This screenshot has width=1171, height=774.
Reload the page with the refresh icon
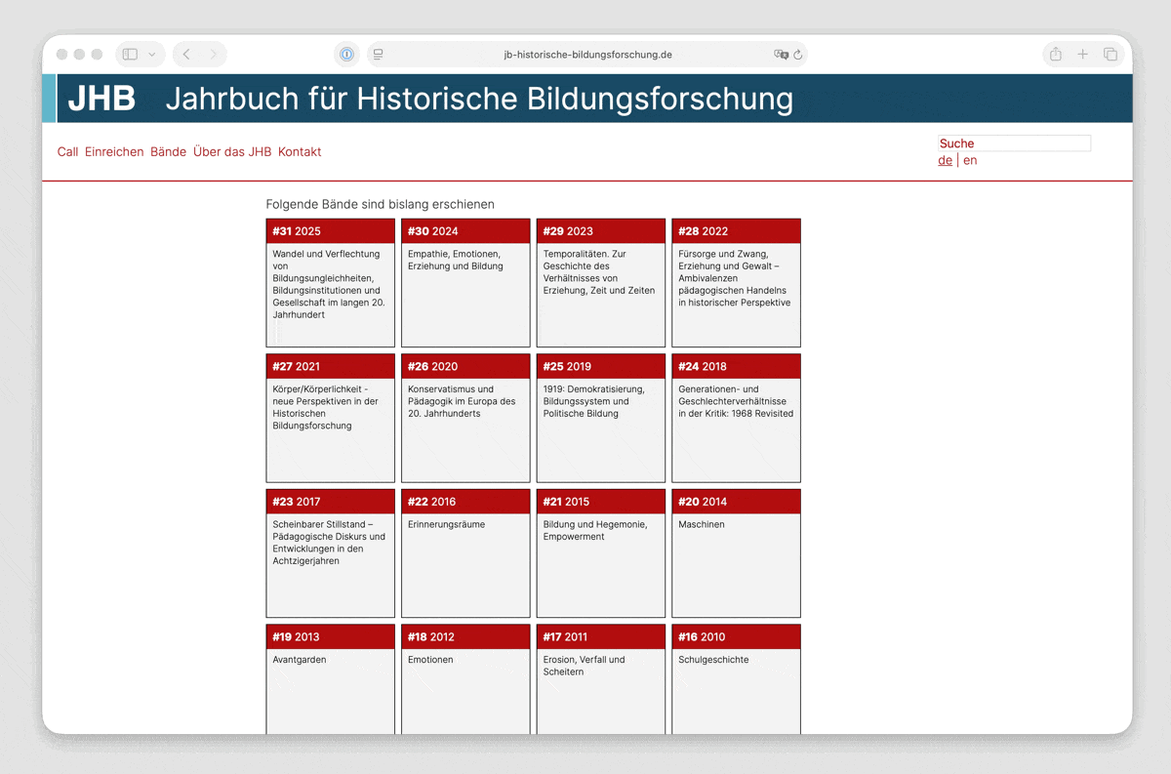click(x=798, y=55)
